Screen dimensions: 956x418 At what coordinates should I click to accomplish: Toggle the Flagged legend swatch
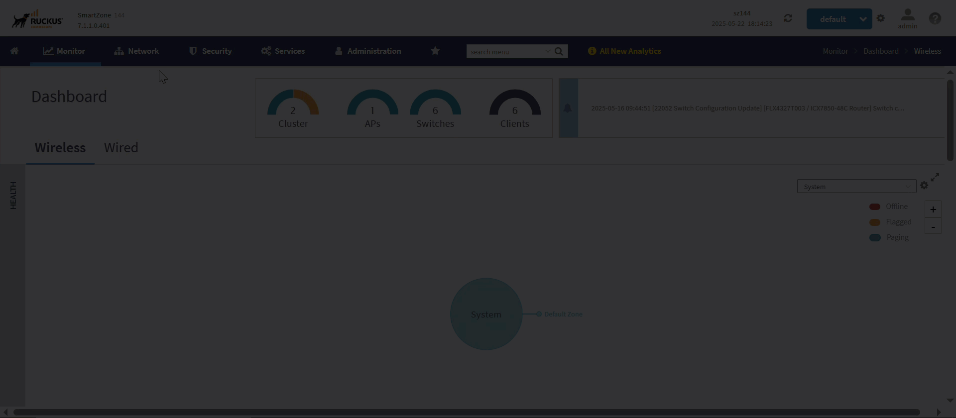click(x=875, y=222)
